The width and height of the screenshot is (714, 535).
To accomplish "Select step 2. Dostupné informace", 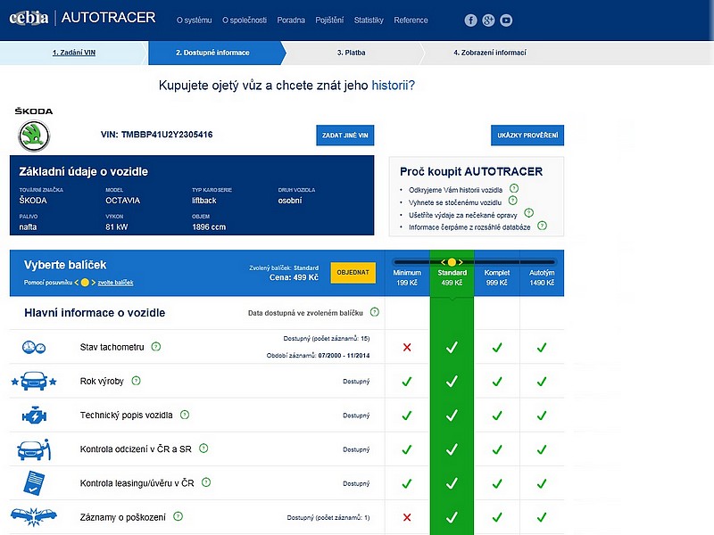I will (212, 53).
